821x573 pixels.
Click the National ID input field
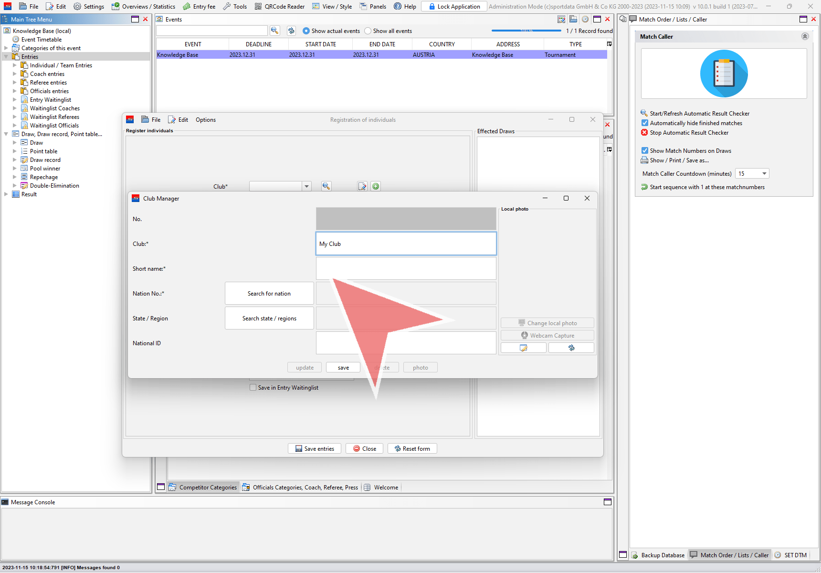(406, 343)
